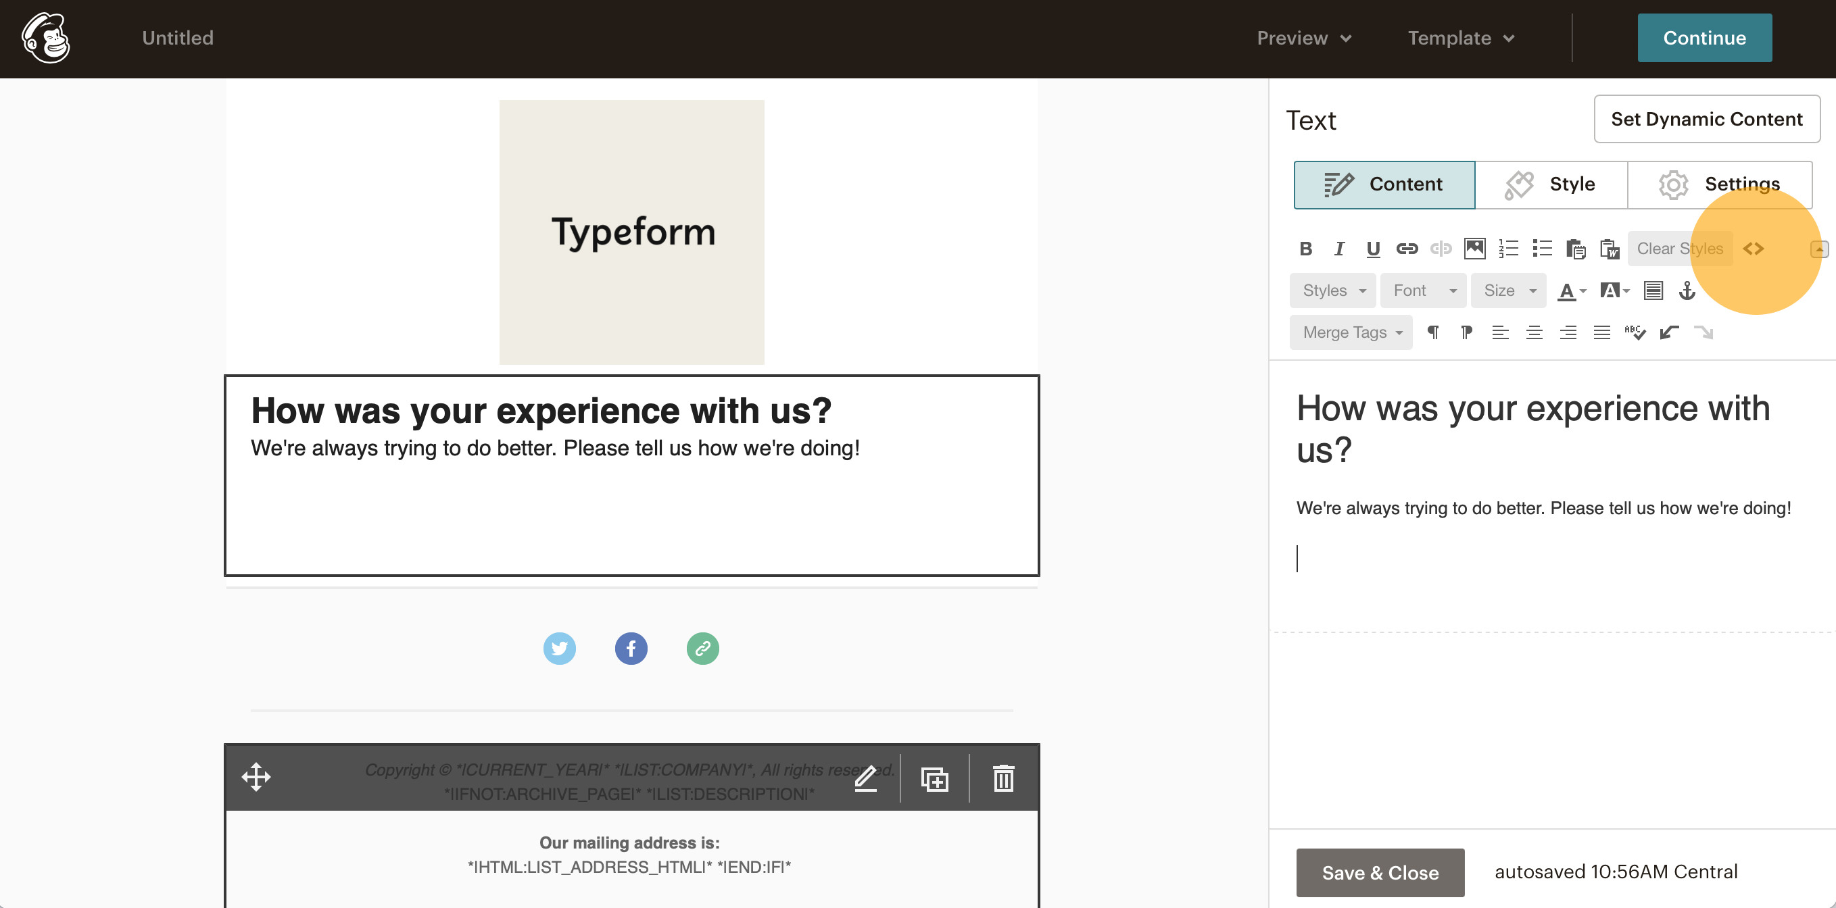
Task: Click the heading text in the editor pane
Action: pyautogui.click(x=1532, y=429)
